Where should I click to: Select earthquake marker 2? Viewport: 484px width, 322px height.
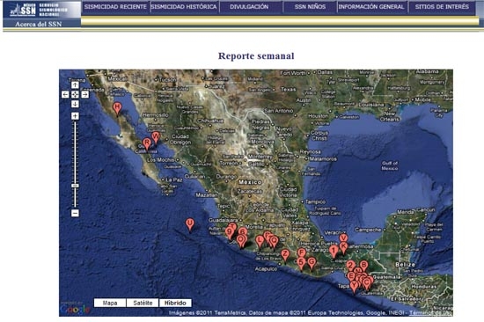[350, 266]
